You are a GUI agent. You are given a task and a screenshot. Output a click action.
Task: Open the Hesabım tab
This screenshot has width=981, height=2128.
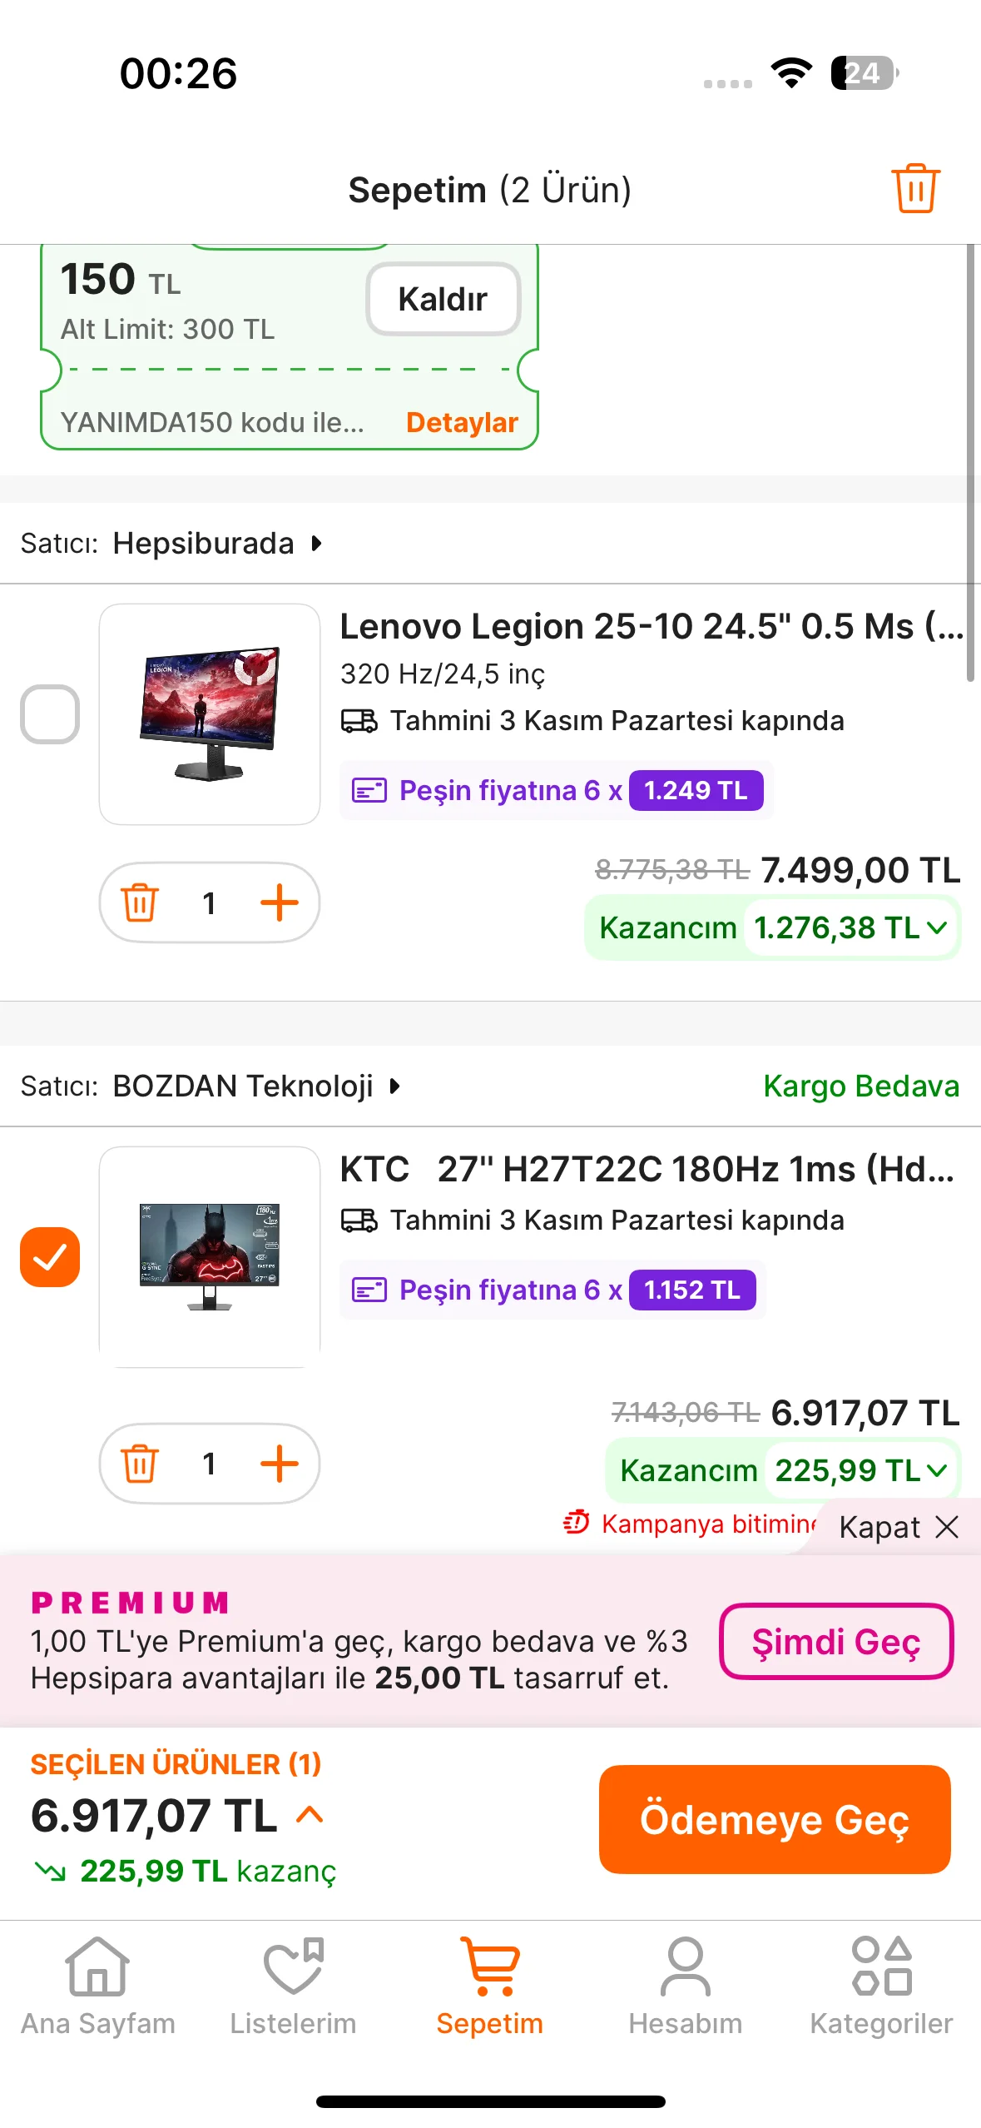pyautogui.click(x=685, y=1985)
